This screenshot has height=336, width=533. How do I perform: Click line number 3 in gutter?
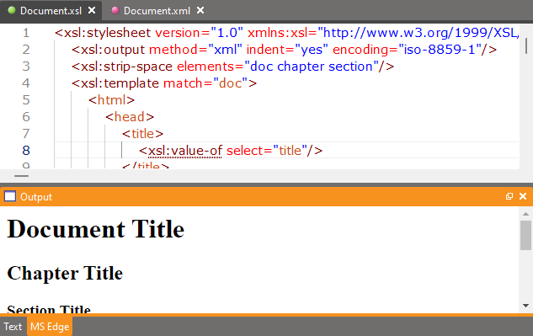26,67
